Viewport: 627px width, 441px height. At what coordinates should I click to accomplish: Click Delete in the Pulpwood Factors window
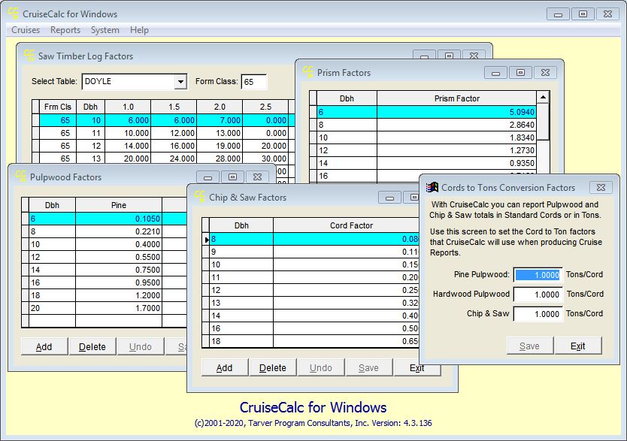pyautogui.click(x=92, y=346)
